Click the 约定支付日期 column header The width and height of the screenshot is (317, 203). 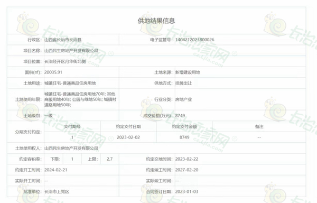(x=128, y=126)
